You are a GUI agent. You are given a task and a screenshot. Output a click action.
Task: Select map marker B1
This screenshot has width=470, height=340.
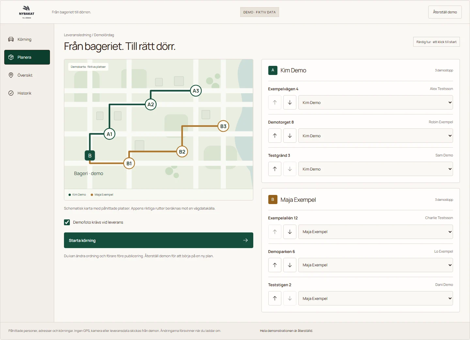tap(129, 163)
